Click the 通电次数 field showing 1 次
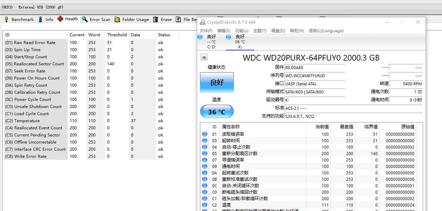 (406, 92)
